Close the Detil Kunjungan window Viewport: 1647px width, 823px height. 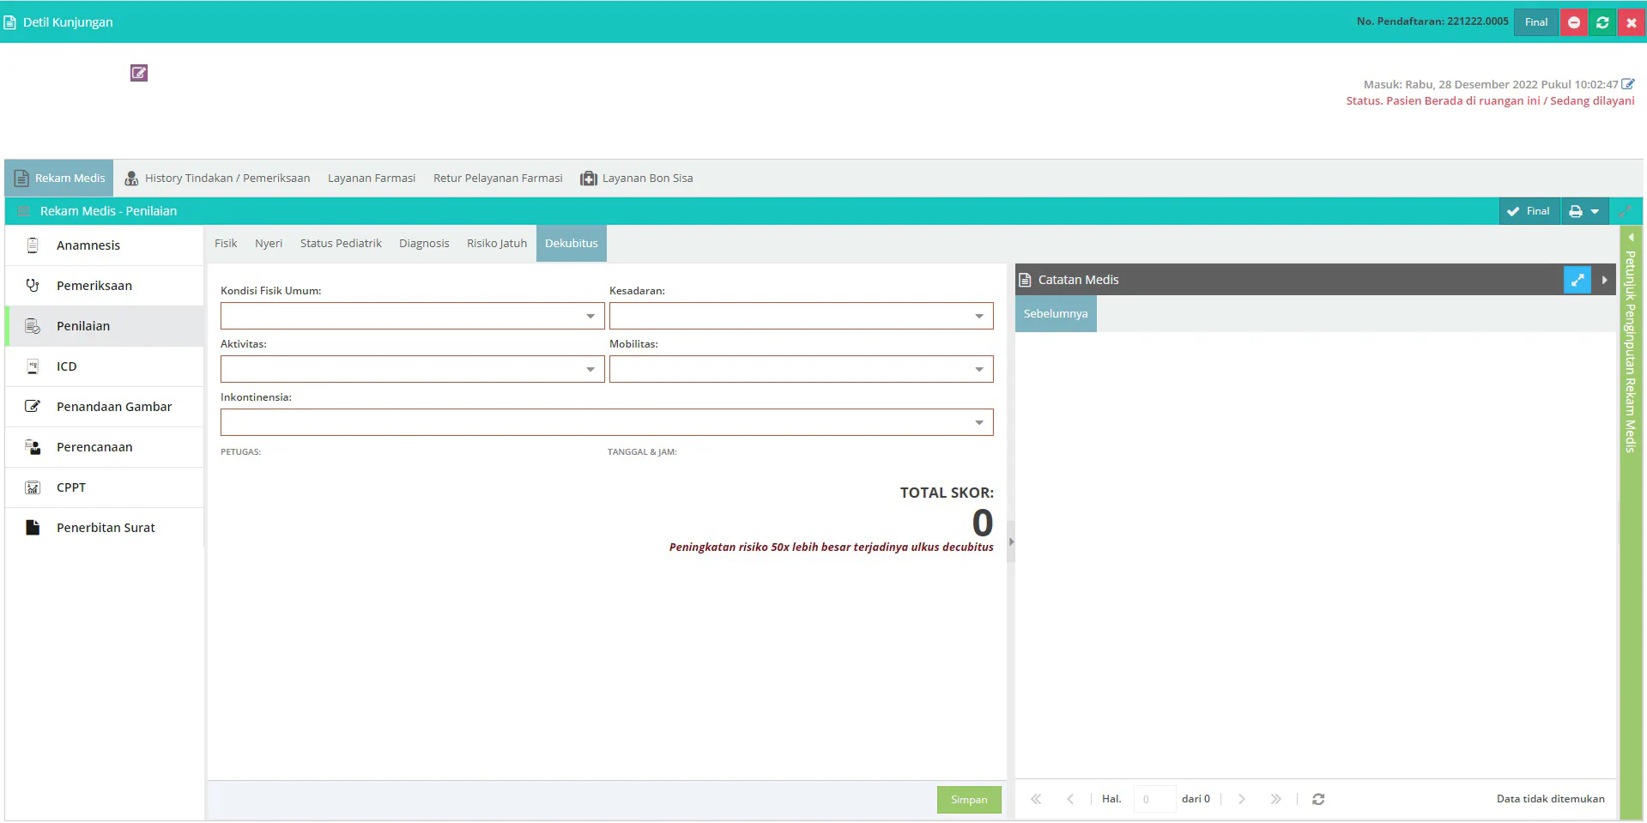click(1631, 22)
